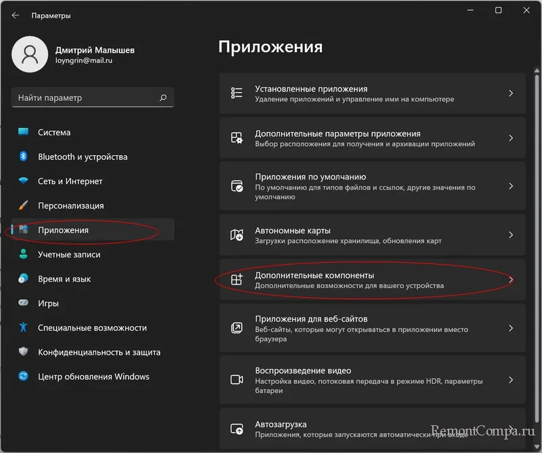Open Установленные приложения settings icon
The image size is (542, 453).
point(236,93)
